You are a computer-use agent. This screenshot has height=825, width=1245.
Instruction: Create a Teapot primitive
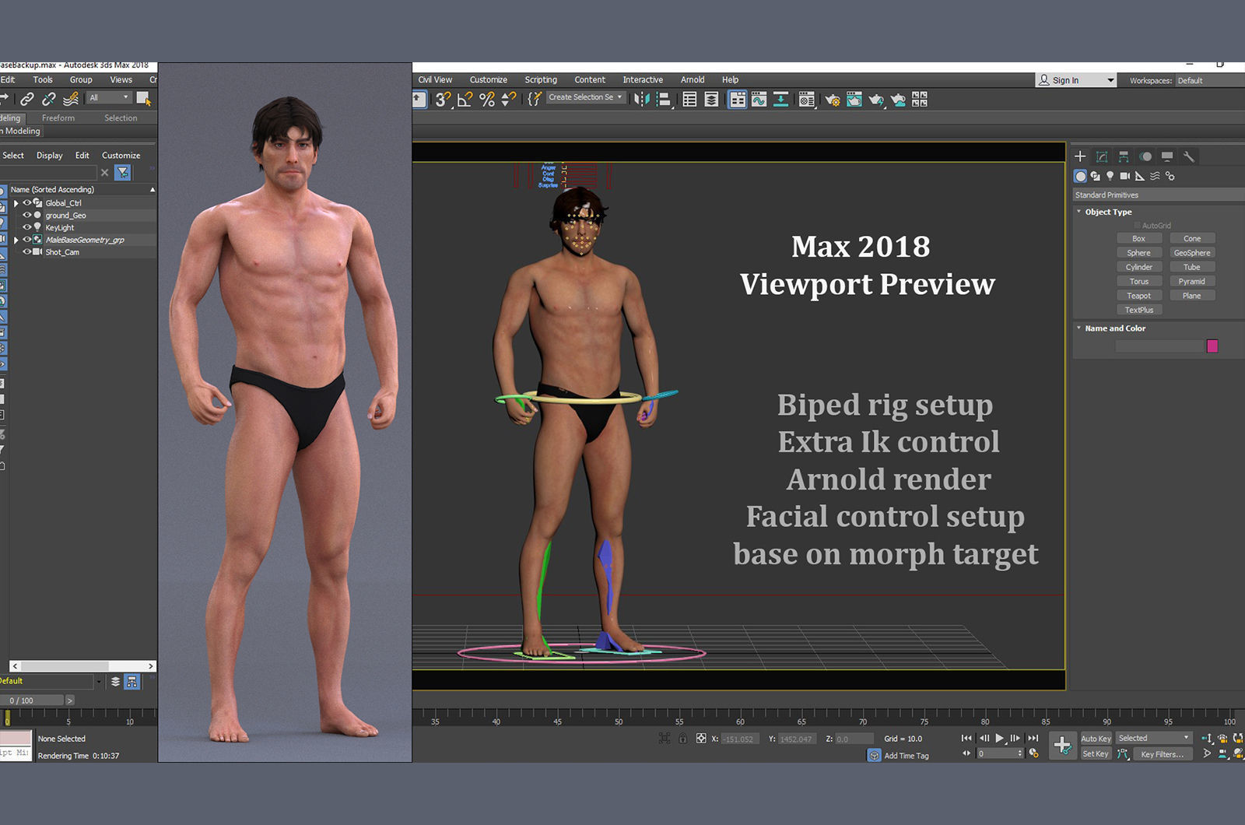pos(1138,296)
